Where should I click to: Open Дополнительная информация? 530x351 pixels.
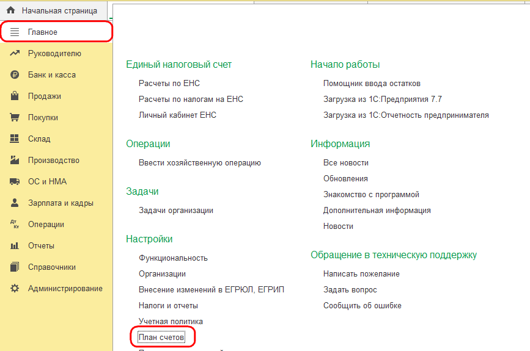point(377,211)
